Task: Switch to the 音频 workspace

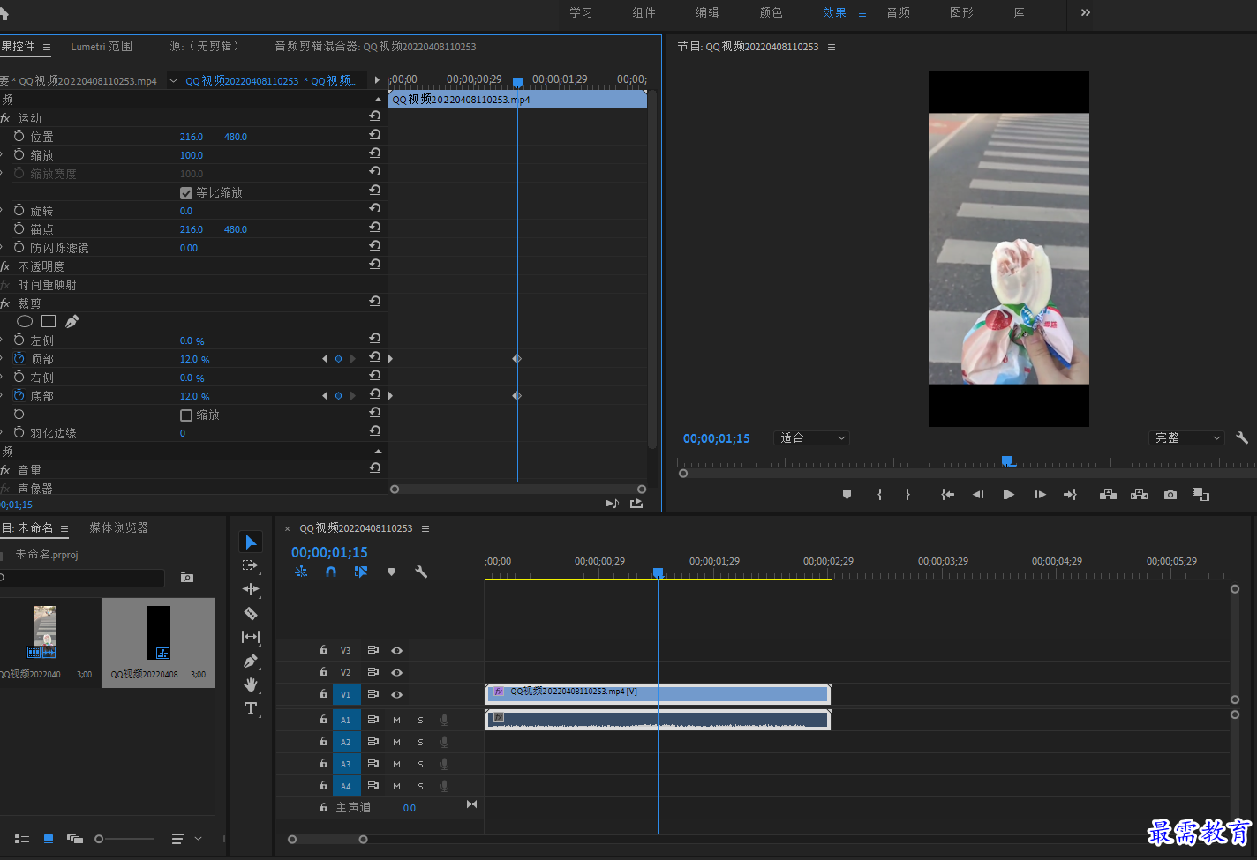Action: pos(898,12)
